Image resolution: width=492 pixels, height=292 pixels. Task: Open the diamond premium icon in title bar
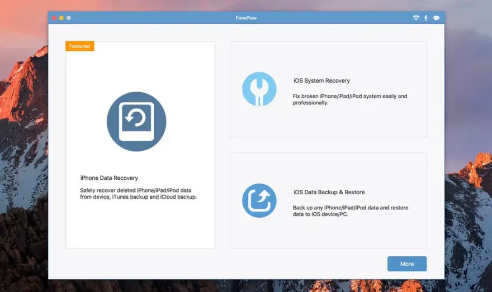[x=416, y=18]
